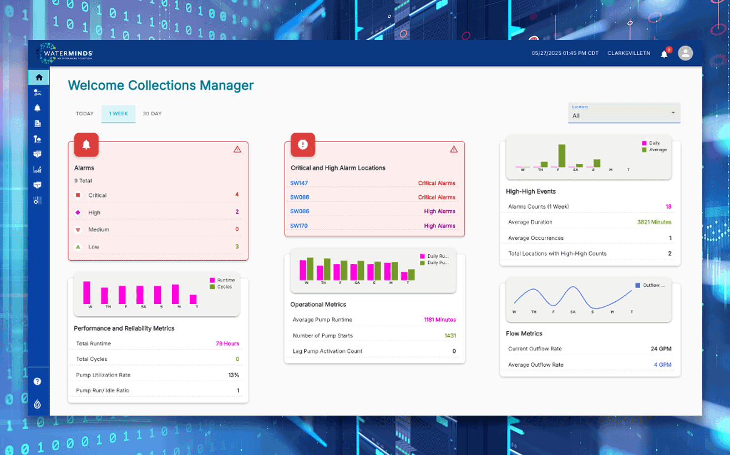
Task: Click the Critical alarms row in the Alarms card
Action: (158, 195)
